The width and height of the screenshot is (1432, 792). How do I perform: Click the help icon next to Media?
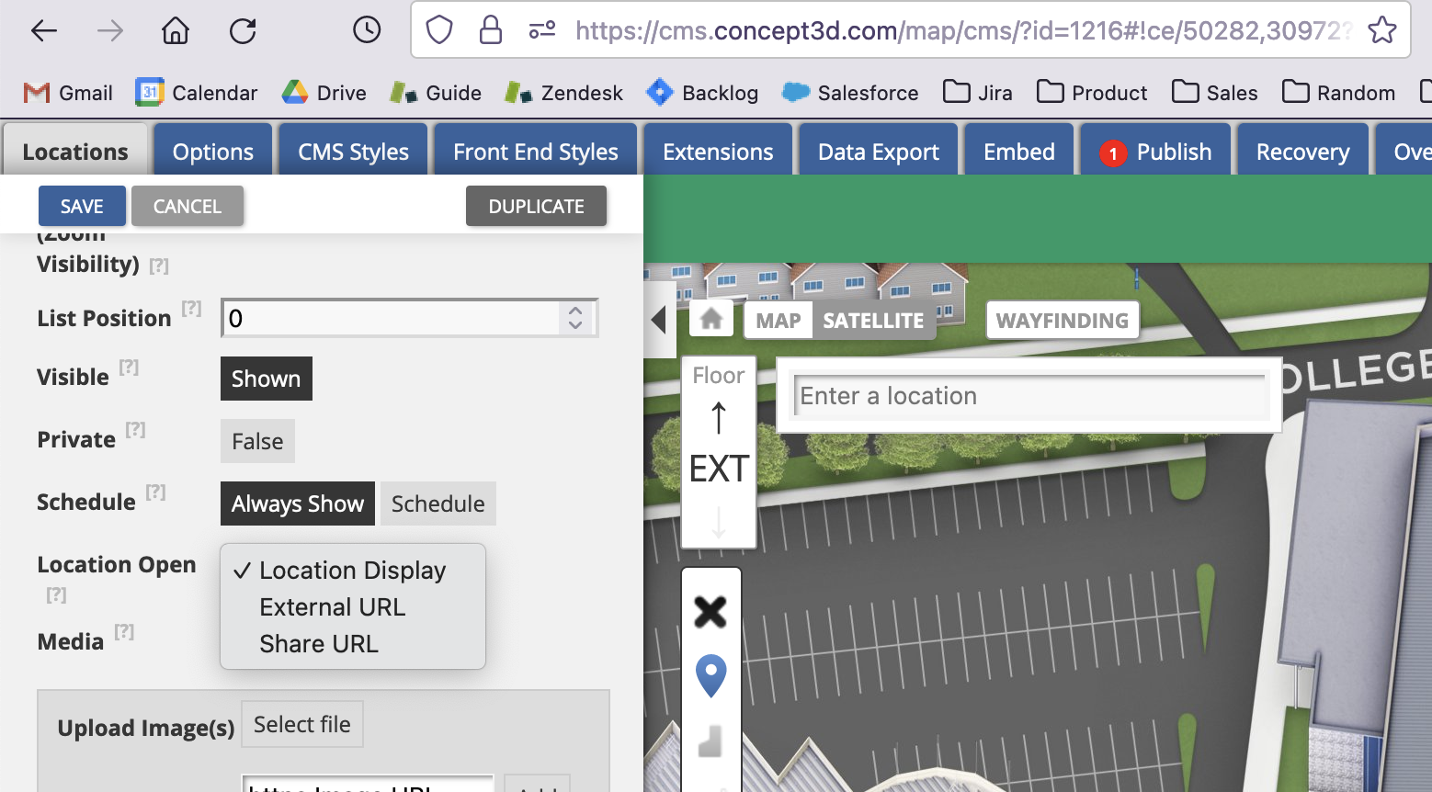click(124, 632)
